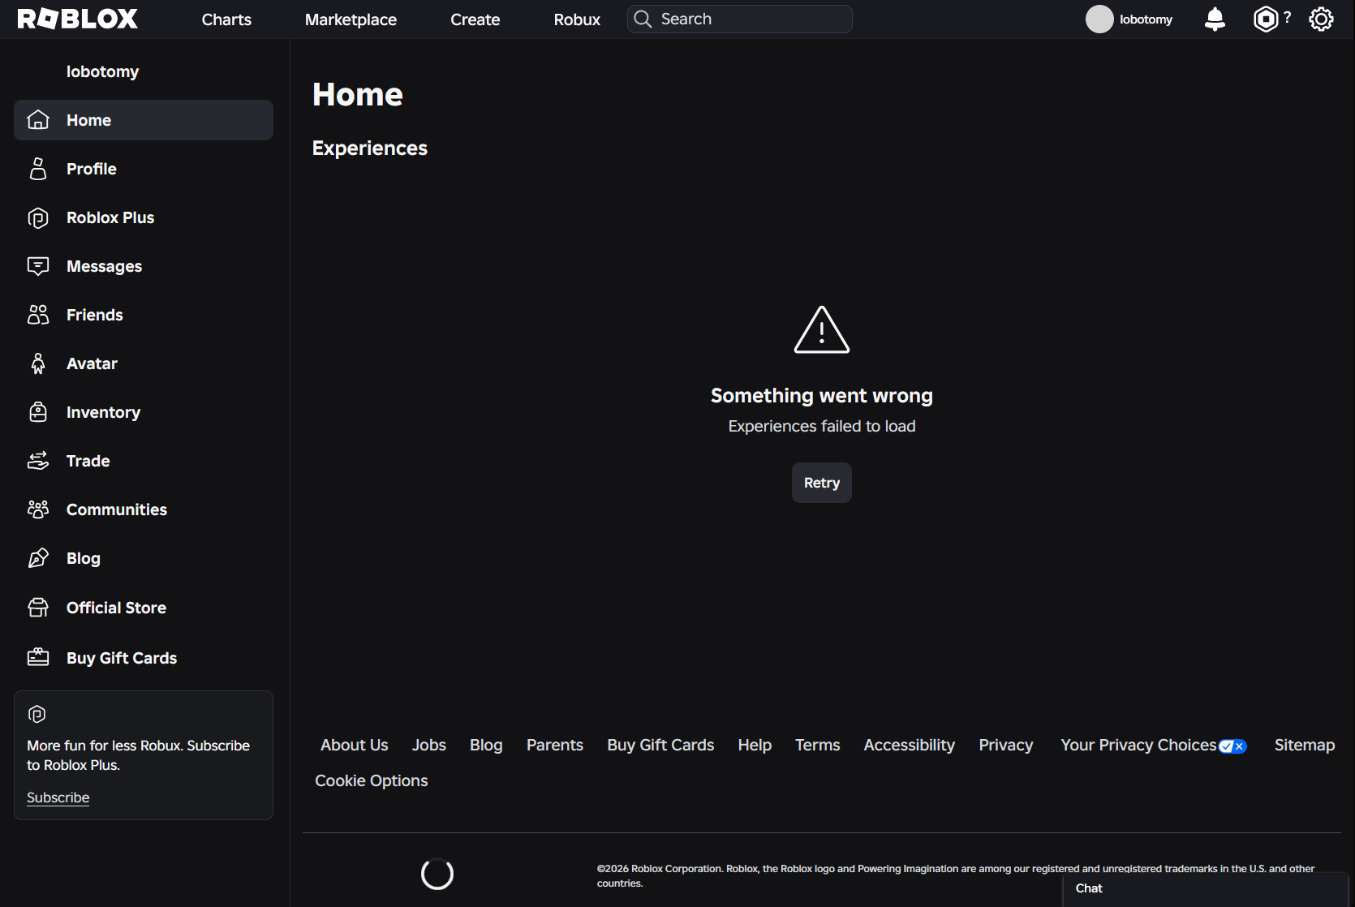Click the About Us footer link

(355, 745)
